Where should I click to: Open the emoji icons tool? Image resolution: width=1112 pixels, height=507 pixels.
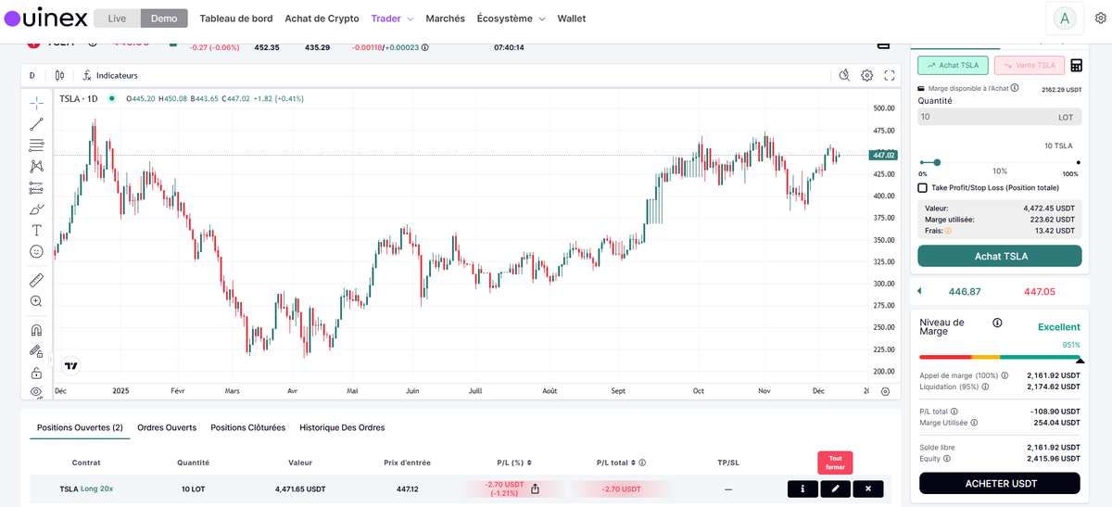(x=36, y=251)
